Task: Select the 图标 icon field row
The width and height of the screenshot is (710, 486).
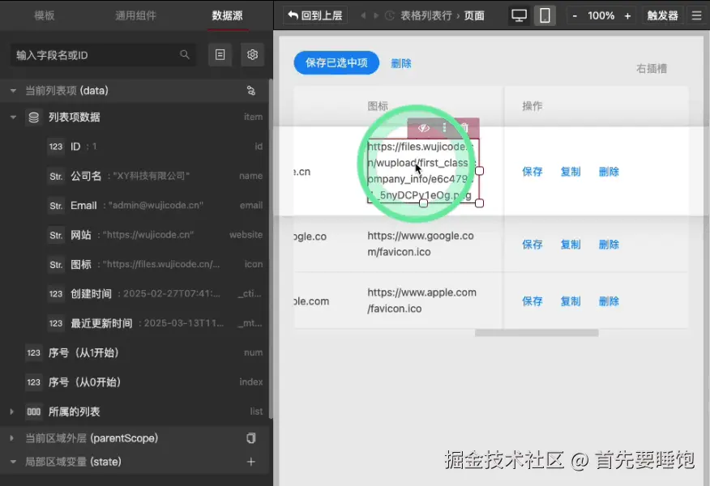Action: tap(136, 264)
